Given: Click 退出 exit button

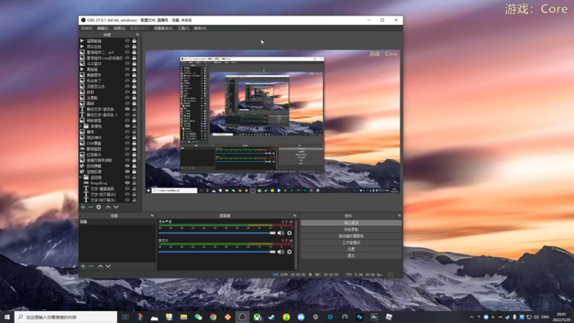Looking at the screenshot, I should (351, 256).
